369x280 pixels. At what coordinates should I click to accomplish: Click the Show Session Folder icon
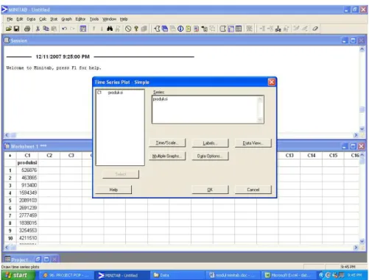pos(157,29)
